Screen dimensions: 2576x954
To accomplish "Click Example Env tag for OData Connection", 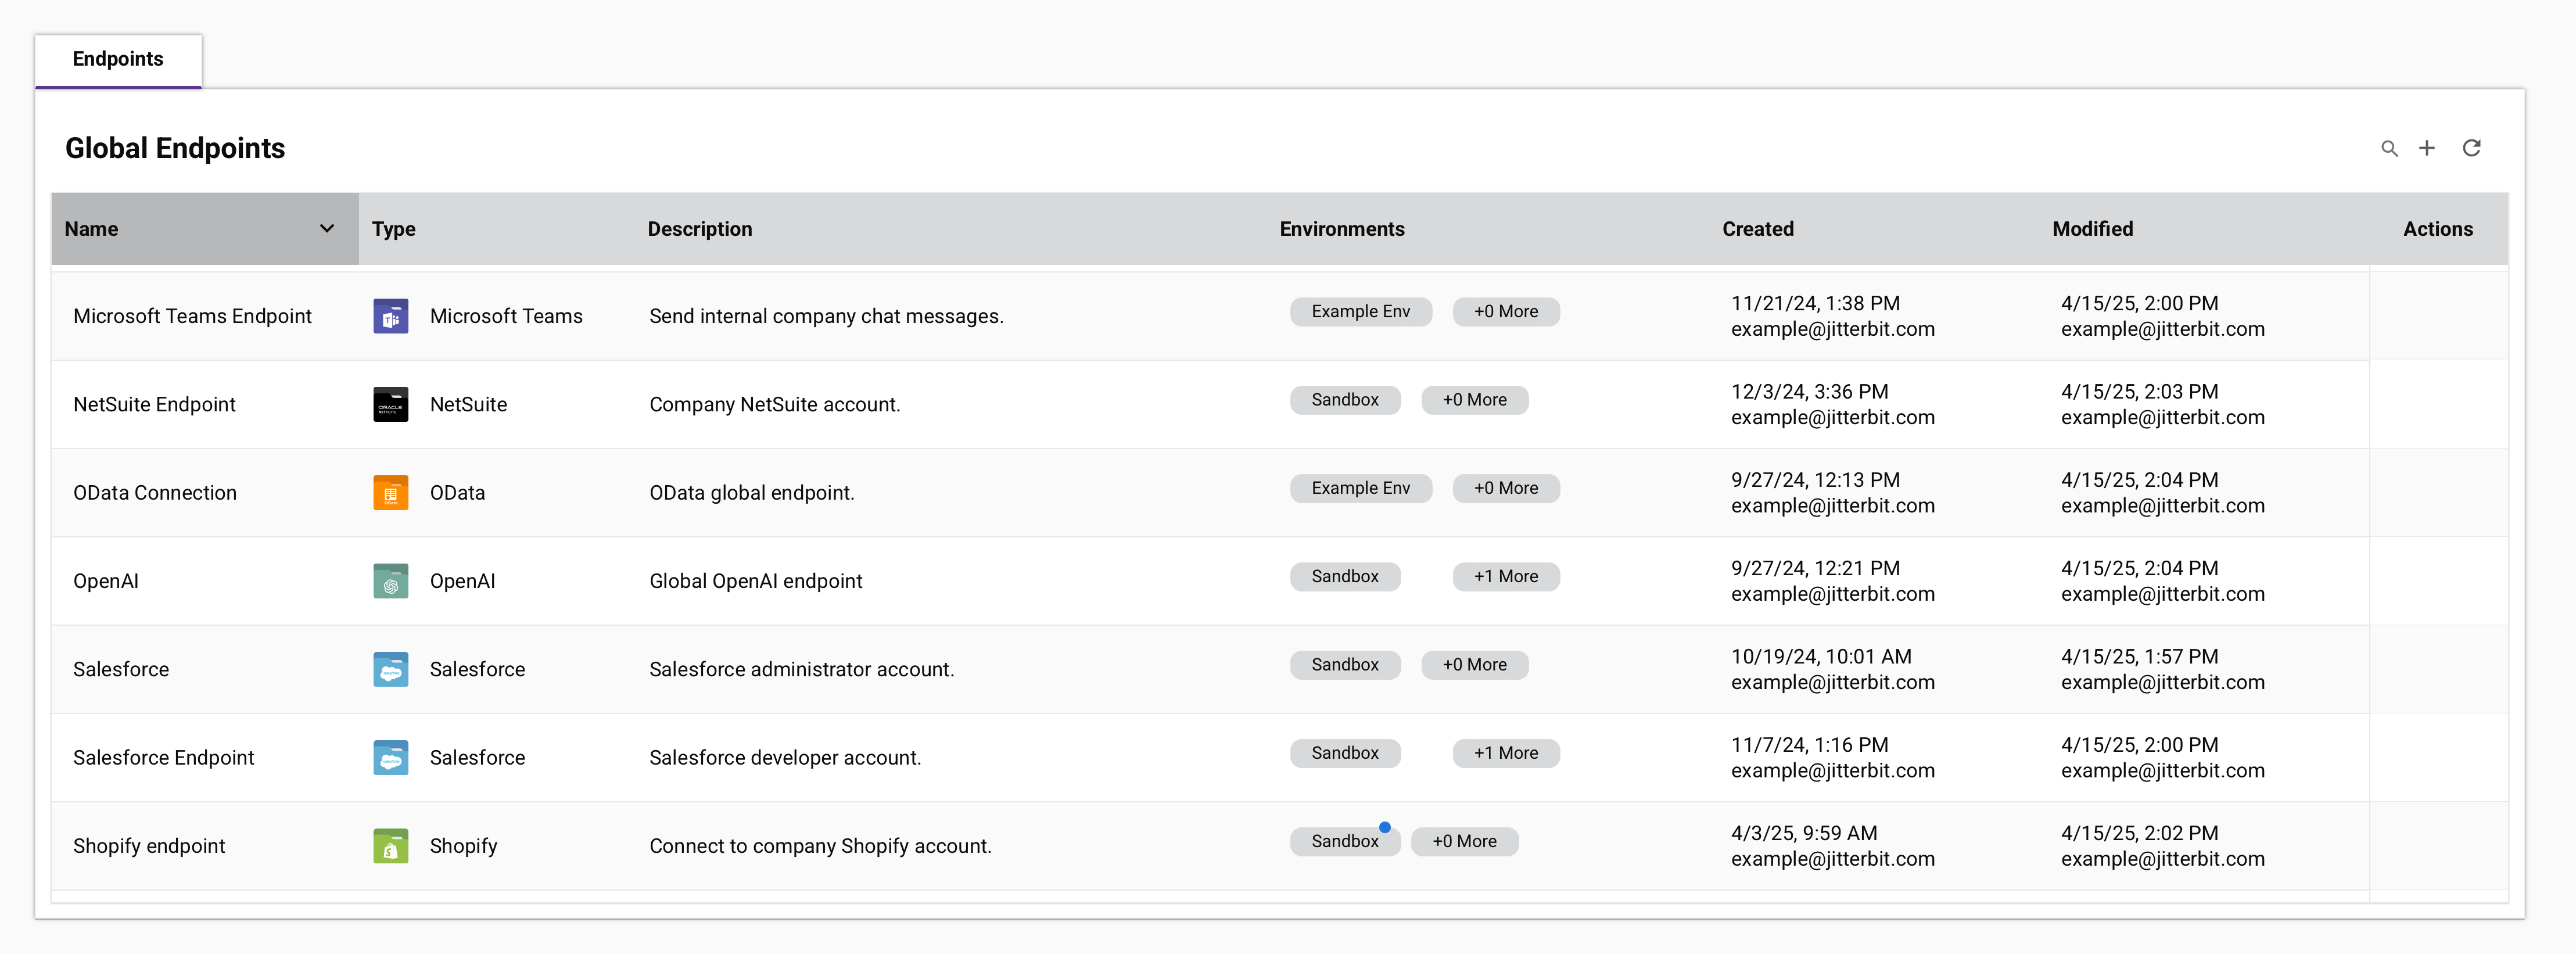I will pos(1360,488).
